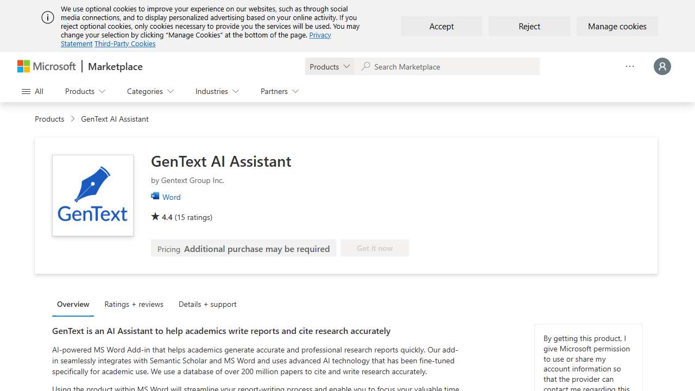Click the ellipsis more options icon
This screenshot has width=695, height=391.
tap(629, 66)
